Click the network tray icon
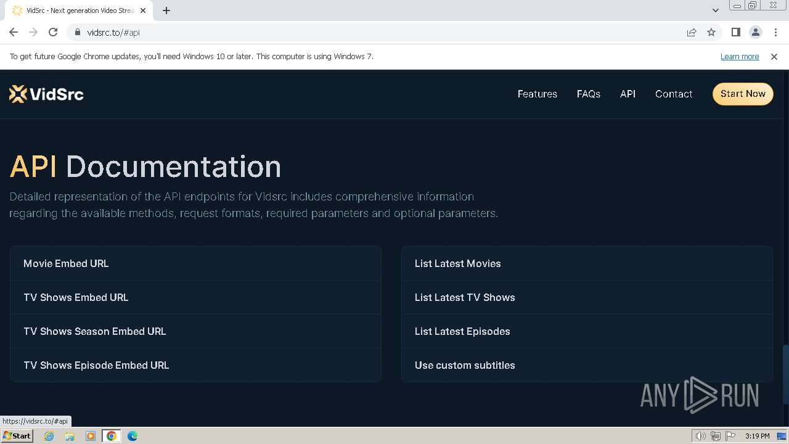This screenshot has height=444, width=789. click(x=716, y=436)
